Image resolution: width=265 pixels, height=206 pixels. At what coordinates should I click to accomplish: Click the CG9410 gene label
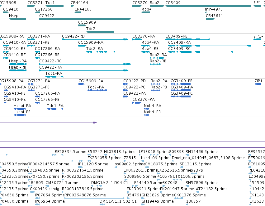click(x=11, y=9)
